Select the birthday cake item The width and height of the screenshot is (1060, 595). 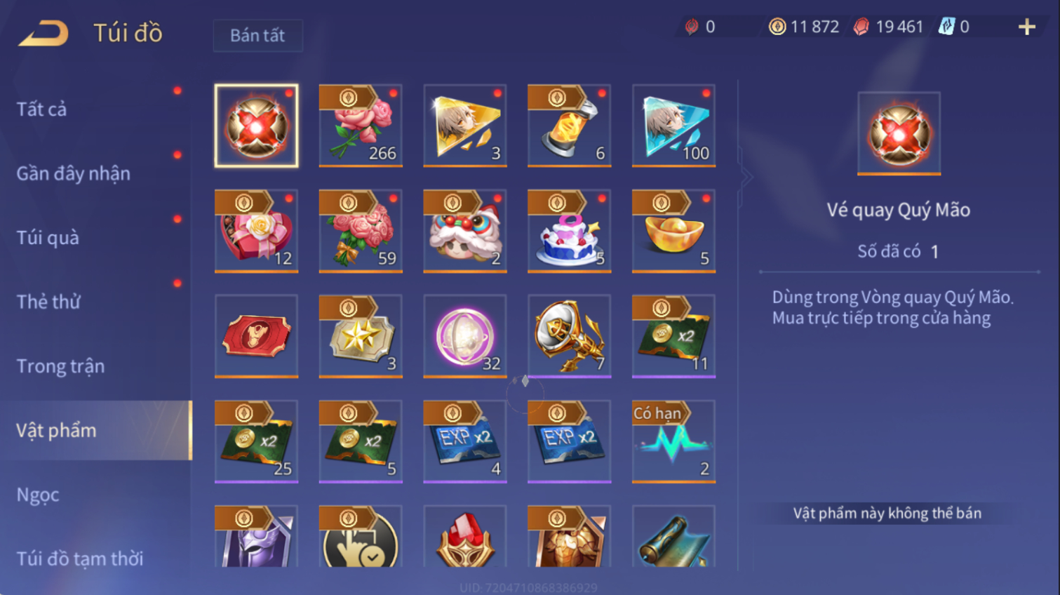coord(569,231)
